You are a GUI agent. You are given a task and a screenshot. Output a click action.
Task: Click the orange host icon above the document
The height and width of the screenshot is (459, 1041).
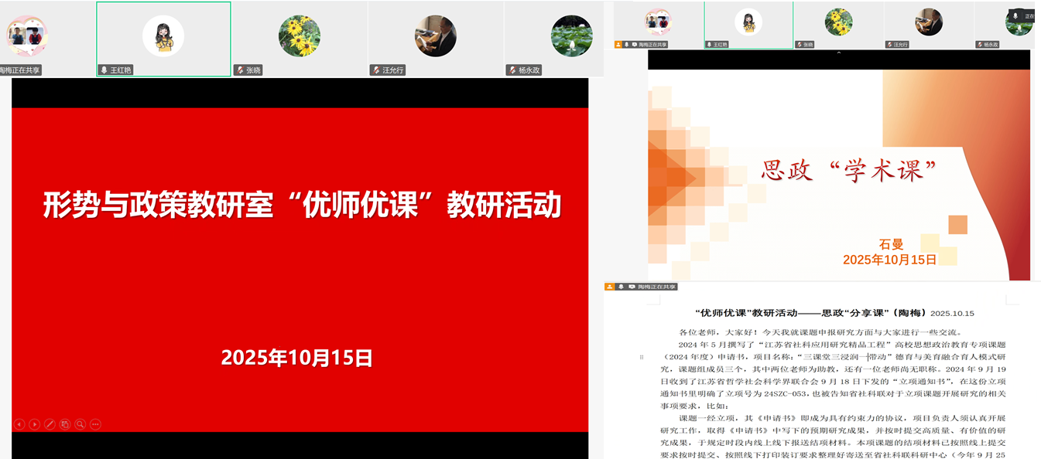[610, 287]
